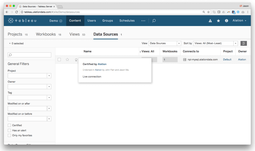Click the Alation link in certified tooltip

pyautogui.click(x=102, y=64)
